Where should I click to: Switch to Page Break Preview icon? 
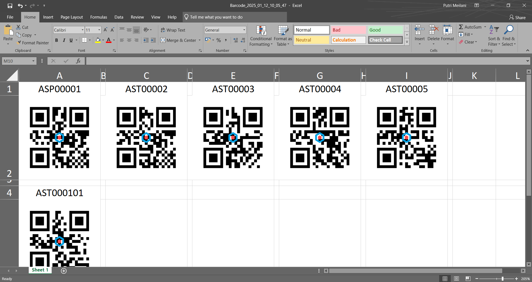pyautogui.click(x=468, y=279)
